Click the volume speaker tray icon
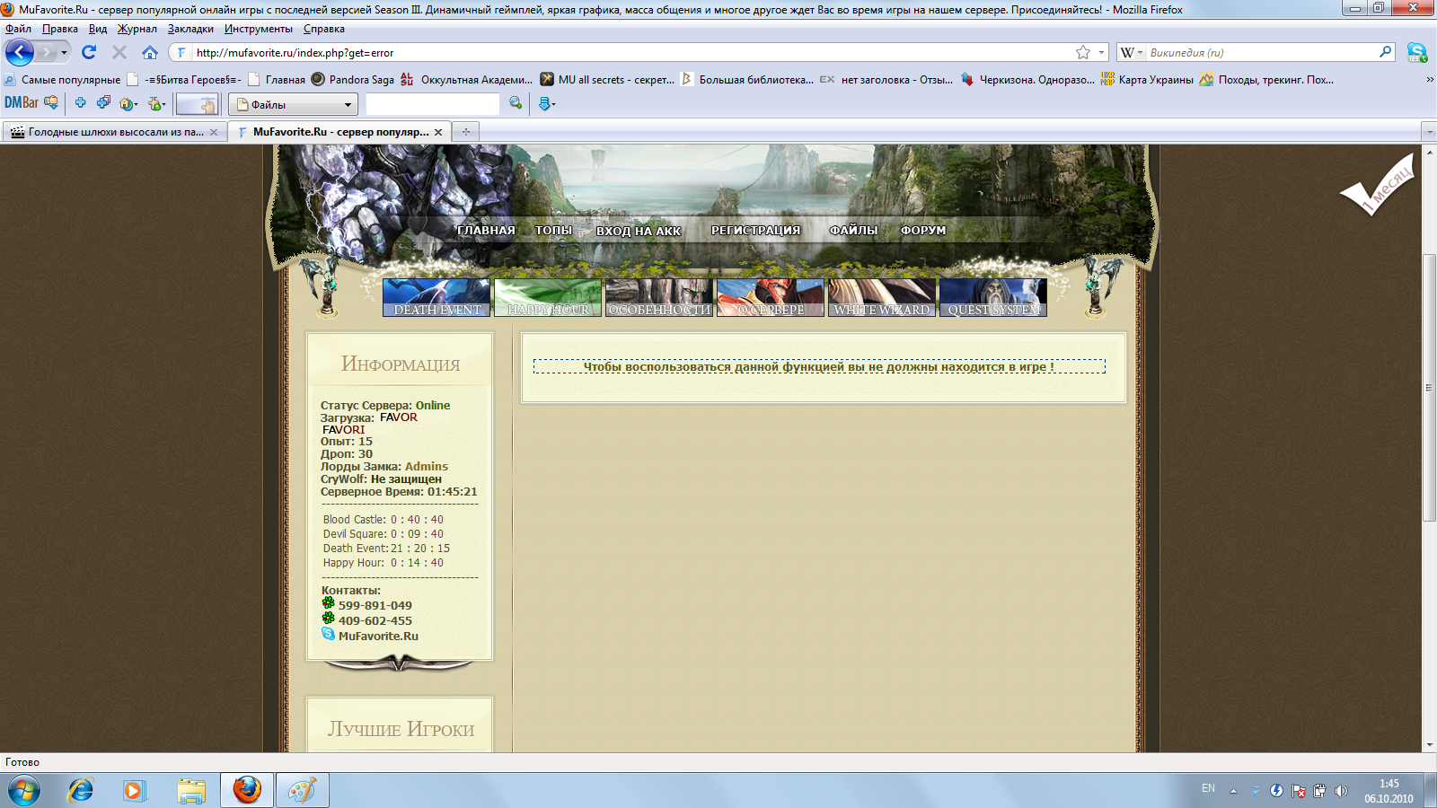Image resolution: width=1437 pixels, height=808 pixels. click(x=1341, y=791)
